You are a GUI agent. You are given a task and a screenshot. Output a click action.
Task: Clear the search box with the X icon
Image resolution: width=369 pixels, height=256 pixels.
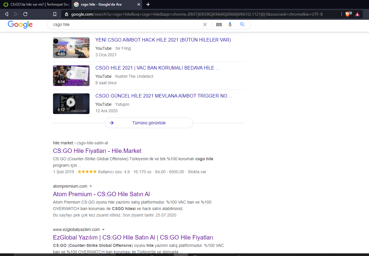tap(205, 24)
